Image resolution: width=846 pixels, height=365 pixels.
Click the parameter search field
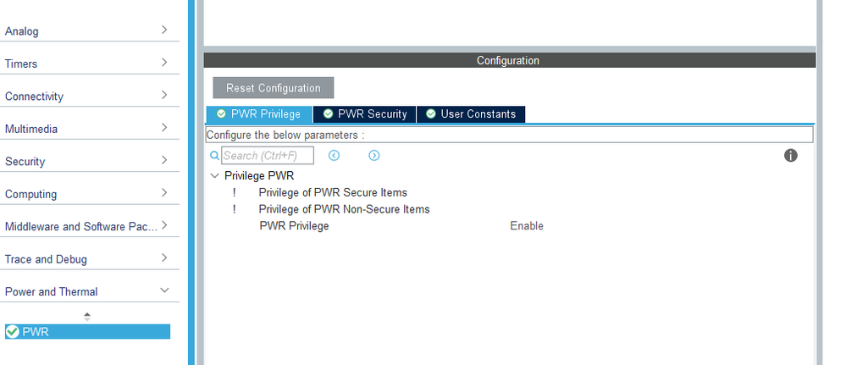point(268,156)
